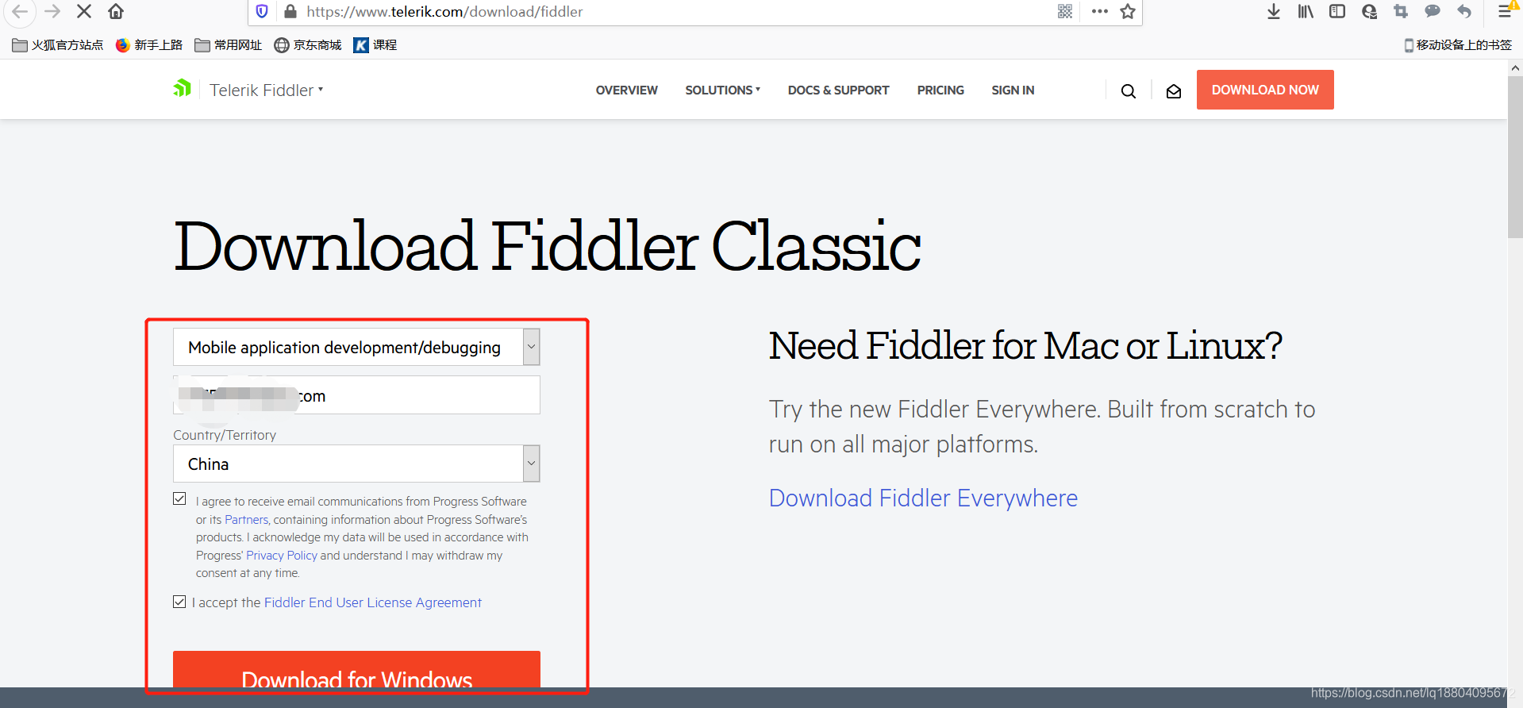Image resolution: width=1523 pixels, height=708 pixels.
Task: Uncheck the email communications consent checkbox
Action: point(179,499)
